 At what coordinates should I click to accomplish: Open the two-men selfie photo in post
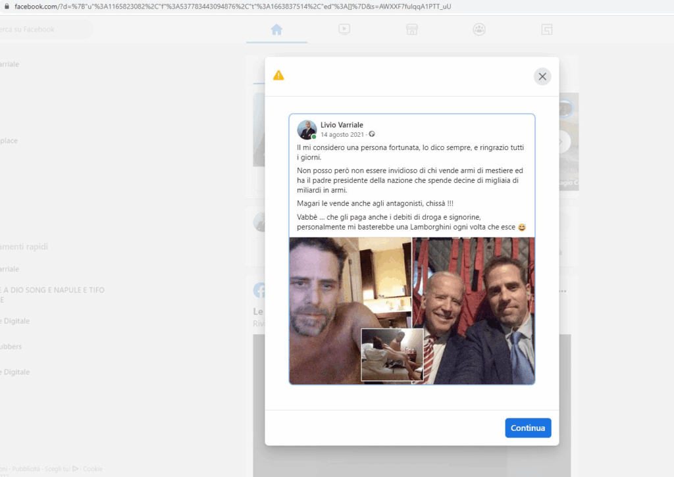pos(474,311)
